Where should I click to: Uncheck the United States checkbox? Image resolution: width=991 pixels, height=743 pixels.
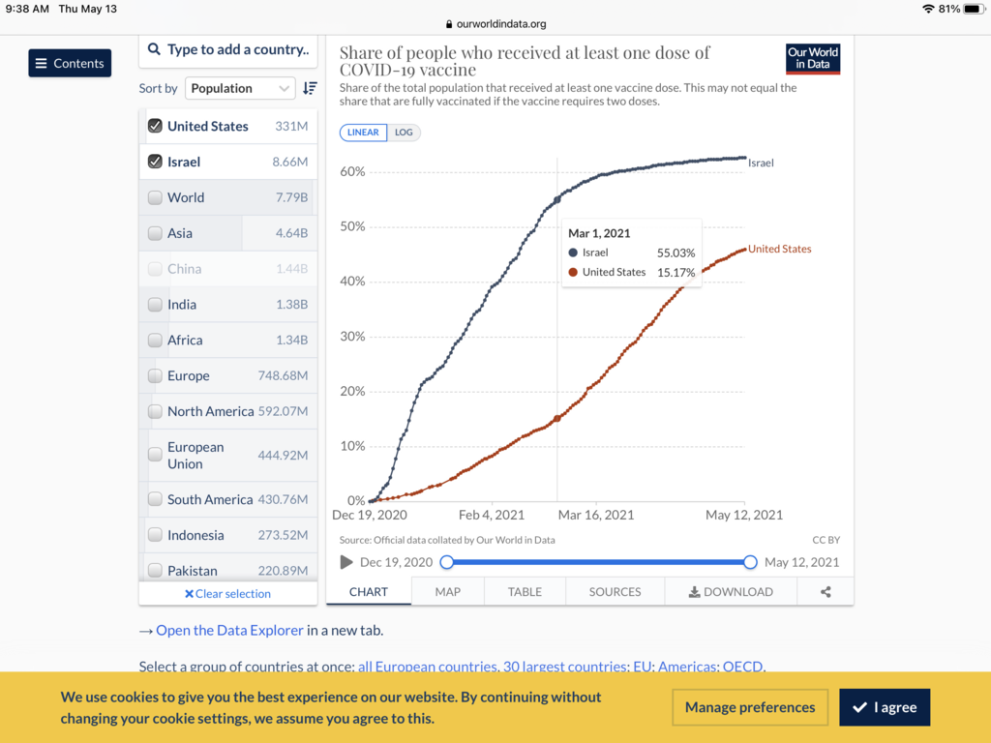tap(155, 126)
